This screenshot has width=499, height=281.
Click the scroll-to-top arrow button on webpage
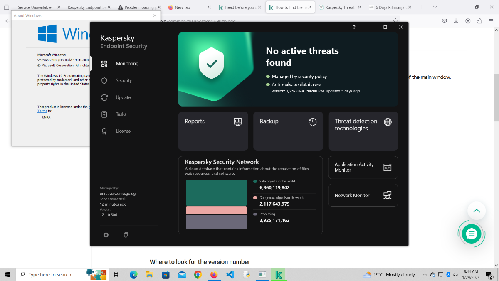[477, 211]
